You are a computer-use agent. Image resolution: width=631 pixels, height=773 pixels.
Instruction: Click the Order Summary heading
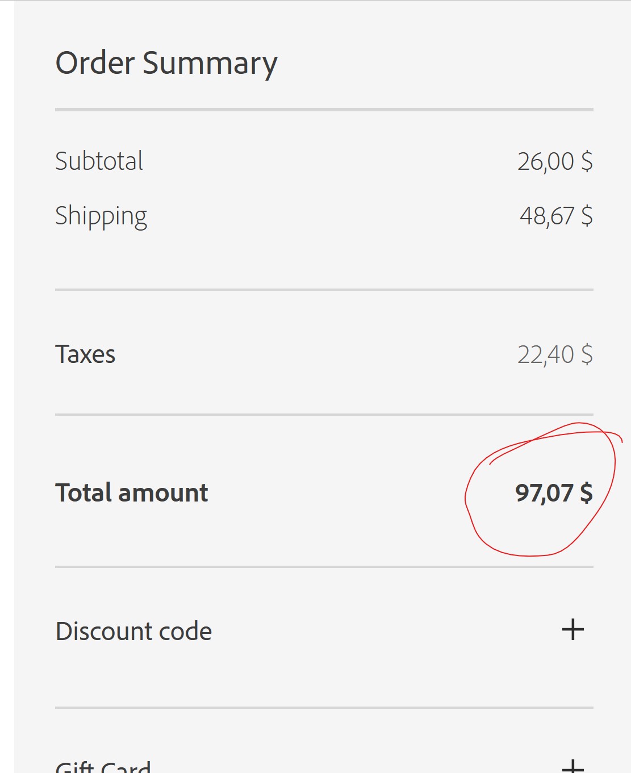pyautogui.click(x=166, y=63)
